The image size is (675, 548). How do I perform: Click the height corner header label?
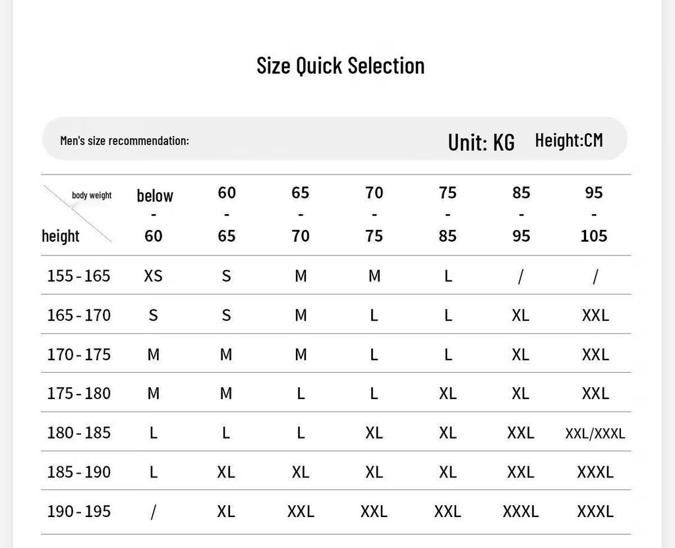(61, 236)
